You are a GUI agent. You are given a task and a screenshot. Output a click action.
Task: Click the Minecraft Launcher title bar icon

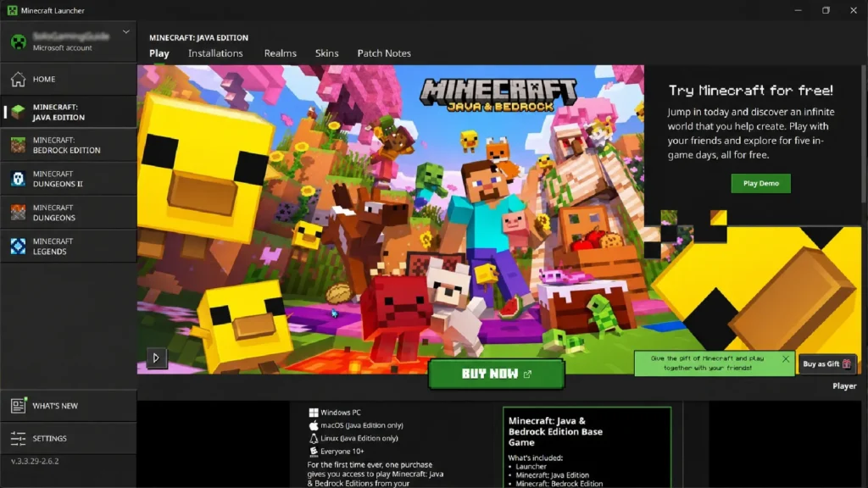click(x=12, y=10)
